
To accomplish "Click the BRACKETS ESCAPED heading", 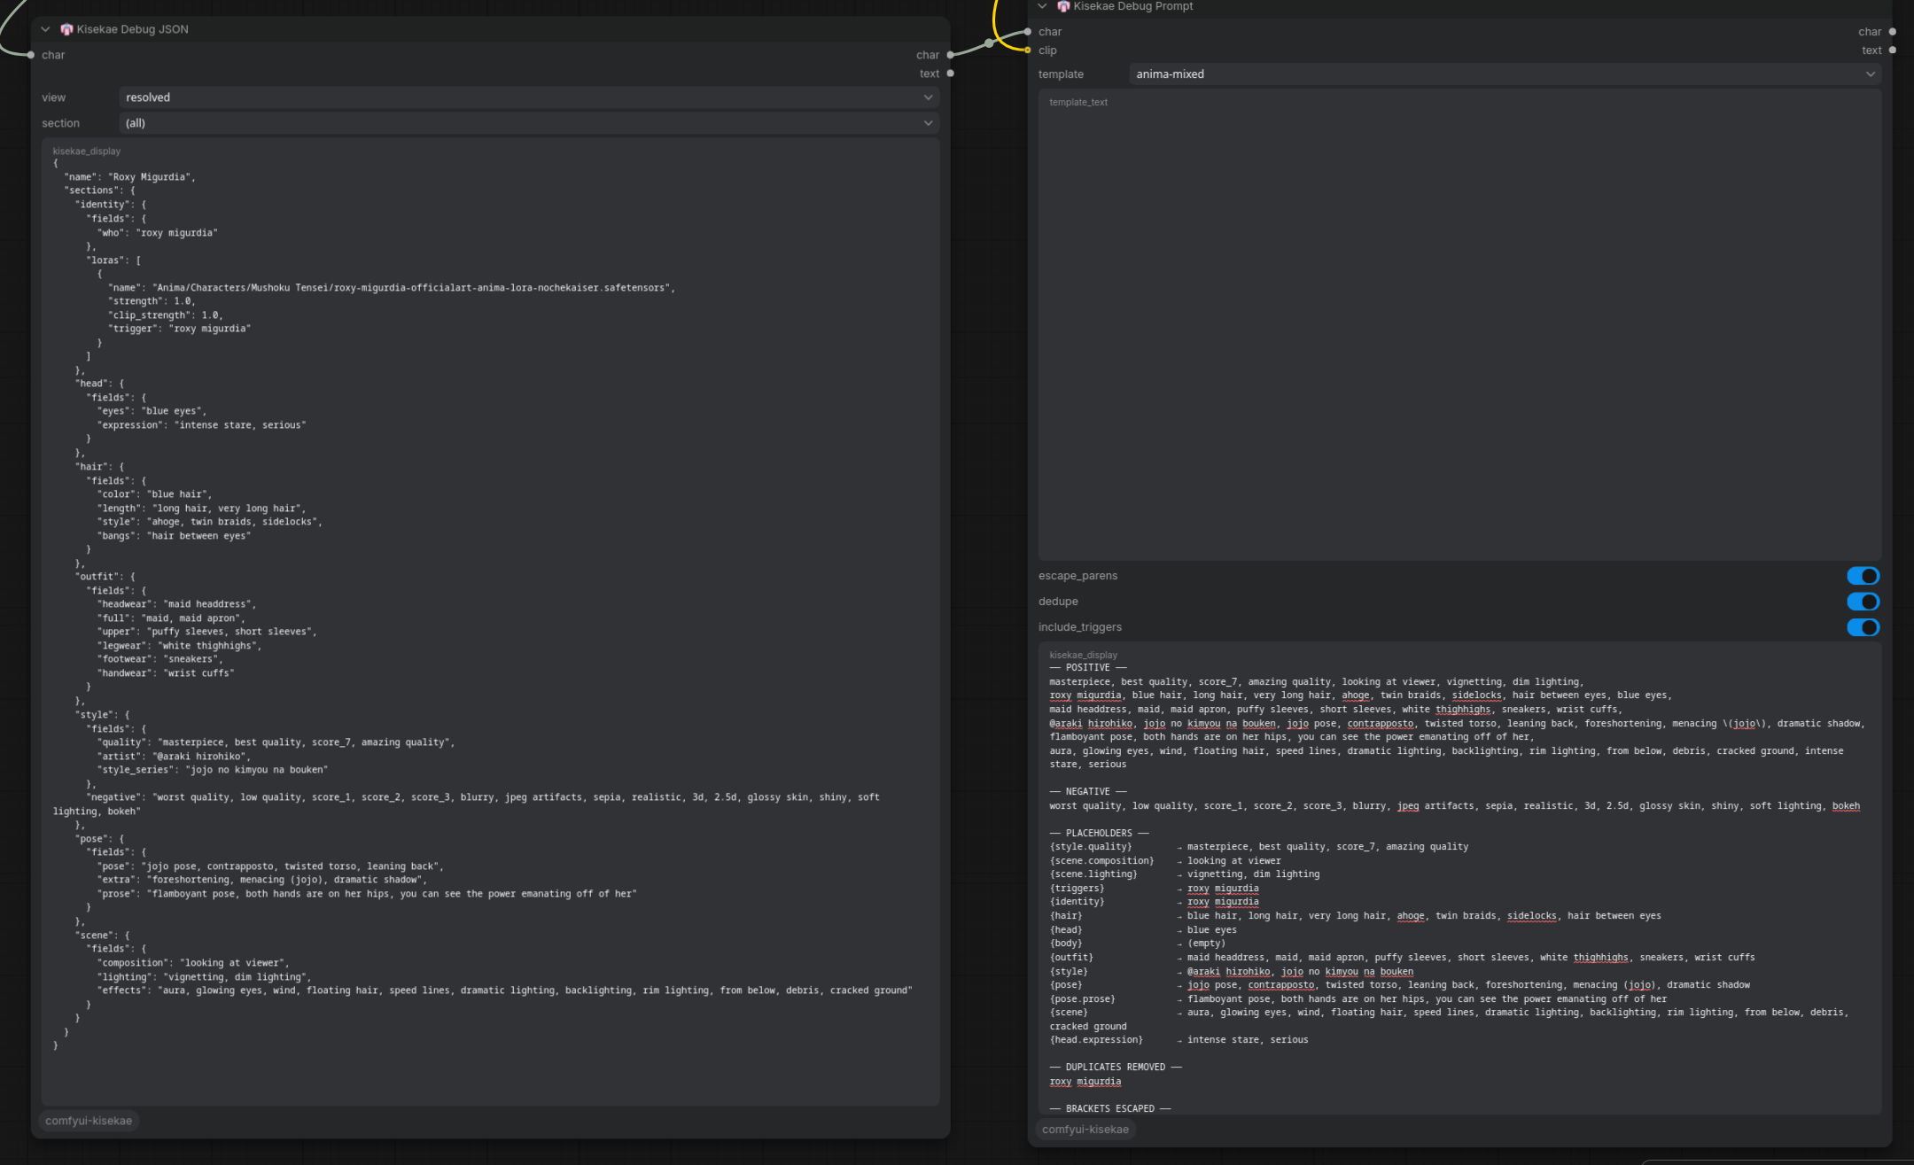I will coord(1110,1109).
